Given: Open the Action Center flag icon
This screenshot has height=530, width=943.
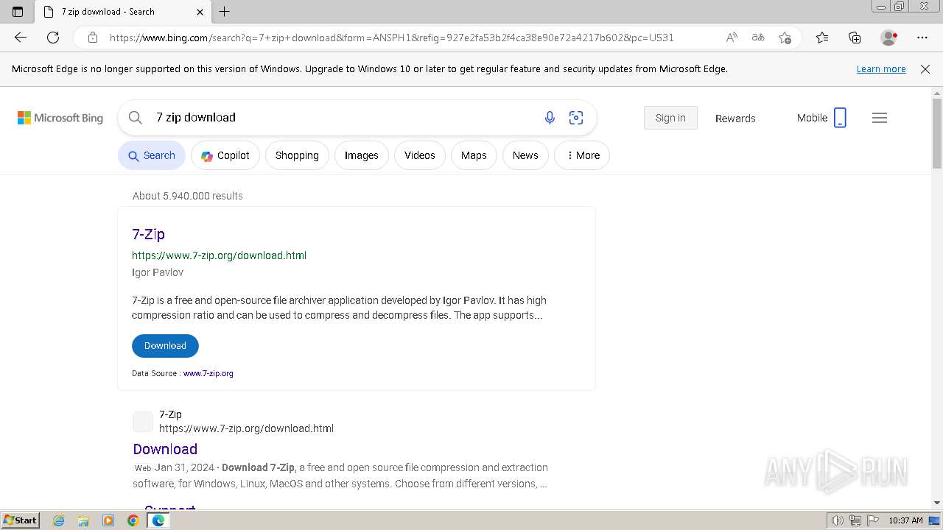Looking at the screenshot, I should 873,520.
